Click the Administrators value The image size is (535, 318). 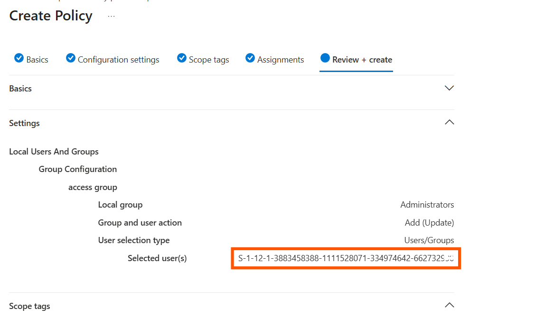click(427, 205)
